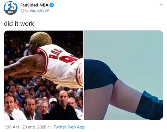Click the 1:36 AM timestamp
Viewport: 167px width, 132px height.
tap(11, 127)
